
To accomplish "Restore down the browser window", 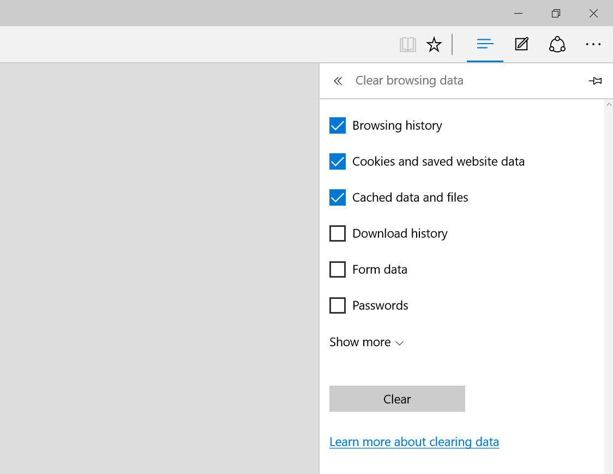I will (556, 13).
